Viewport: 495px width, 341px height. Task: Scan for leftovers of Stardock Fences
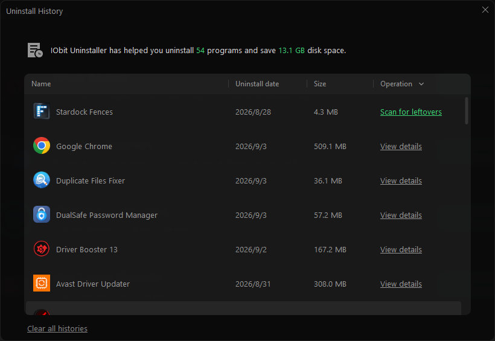point(410,112)
